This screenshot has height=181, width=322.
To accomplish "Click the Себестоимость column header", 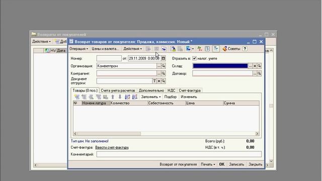I will click(x=167, y=103).
